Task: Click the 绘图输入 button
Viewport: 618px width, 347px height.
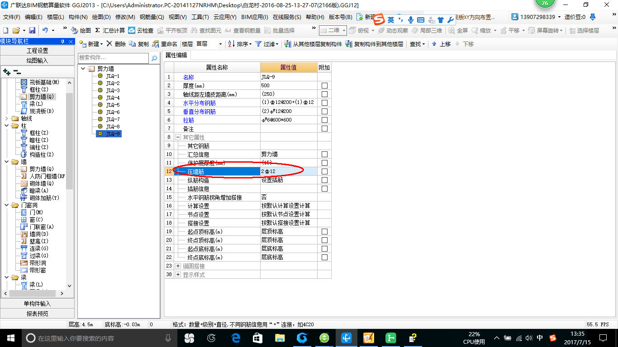Action: coord(38,60)
